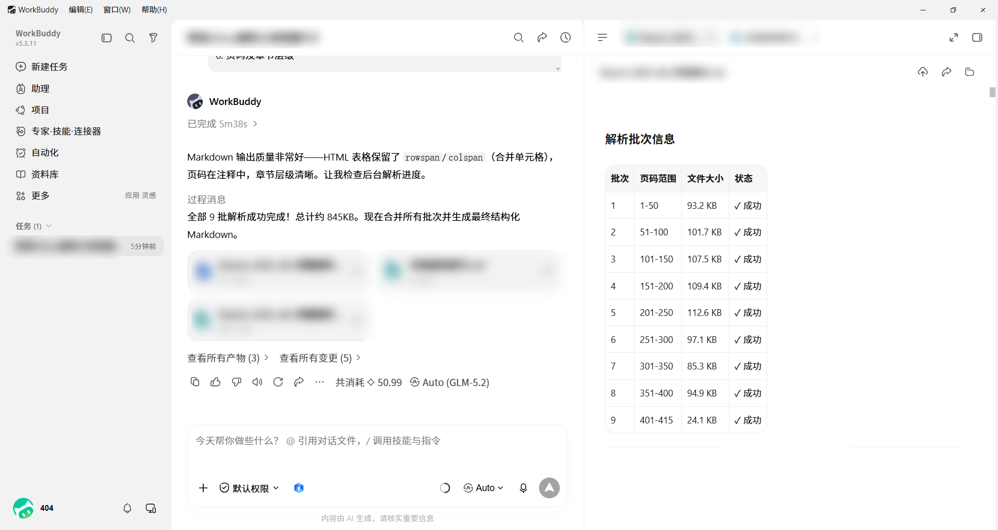Click the preview panel scrollbar thumb
Screen dimensions: 998x530
[992, 92]
